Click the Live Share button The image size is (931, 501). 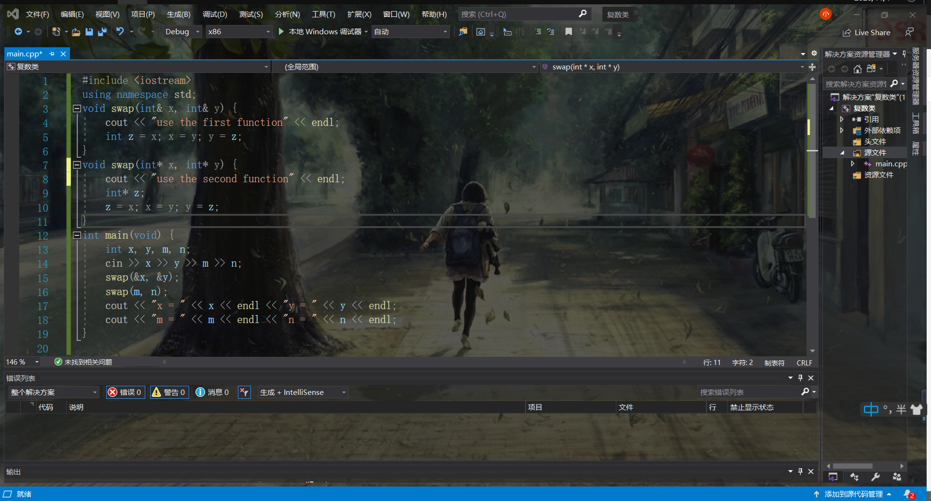point(866,33)
